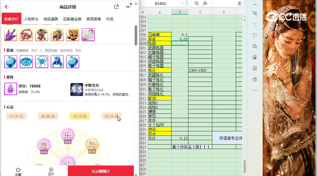Click the name box showing B2400
The height and width of the screenshot is (176, 317).
click(x=160, y=4)
